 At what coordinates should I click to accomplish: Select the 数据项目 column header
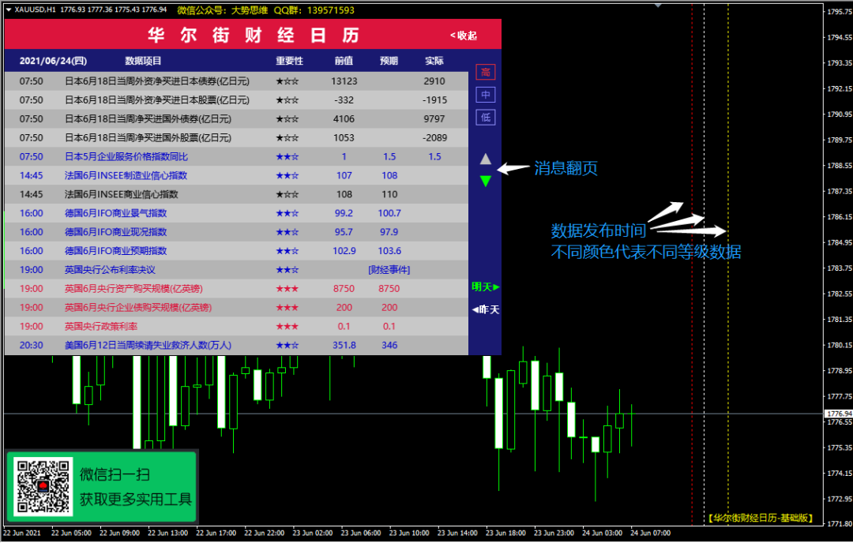click(x=143, y=61)
